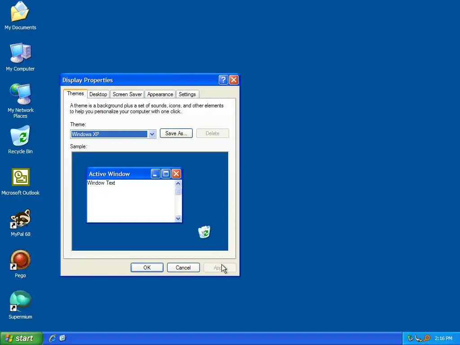
Task: Click the greyed-out Apply button
Action: tap(220, 268)
